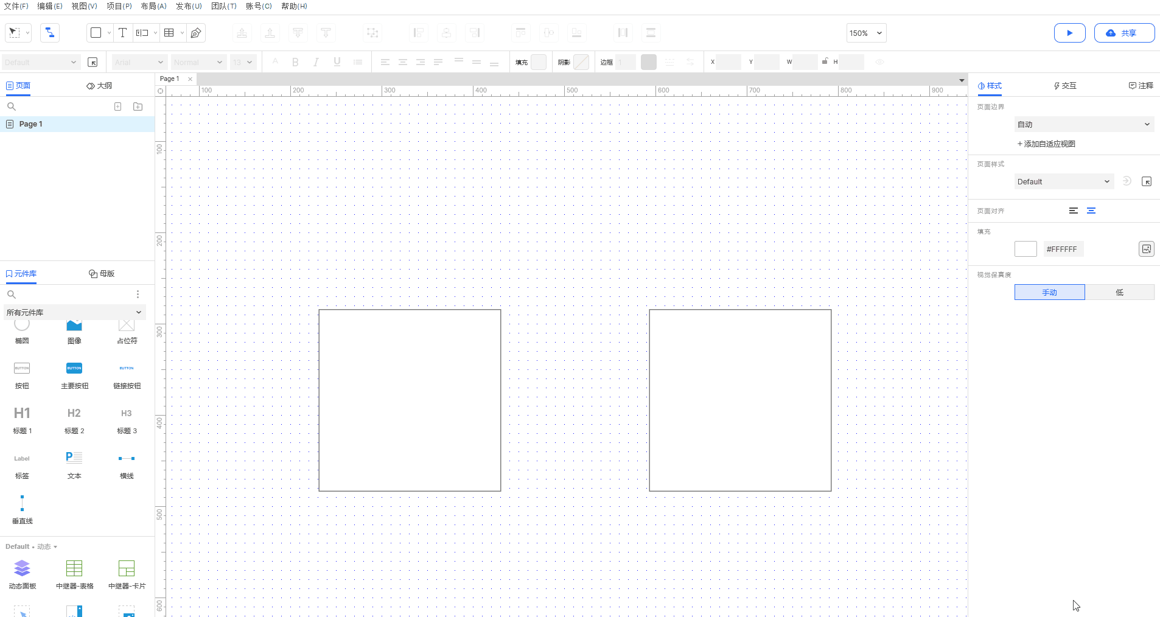Open the library options three-dot menu
Viewport: 1160px width, 617px height.
click(138, 295)
